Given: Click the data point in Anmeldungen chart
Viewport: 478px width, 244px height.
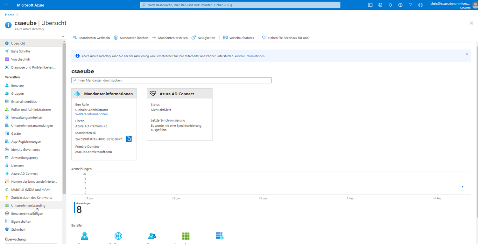Looking at the screenshot, I should tap(462, 187).
